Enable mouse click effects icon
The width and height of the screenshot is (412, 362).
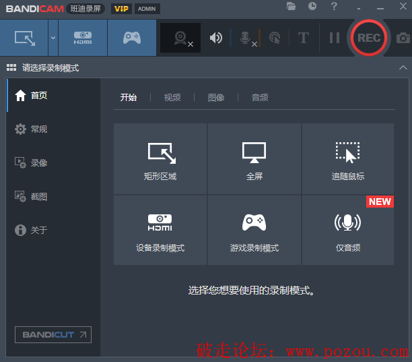click(x=275, y=38)
